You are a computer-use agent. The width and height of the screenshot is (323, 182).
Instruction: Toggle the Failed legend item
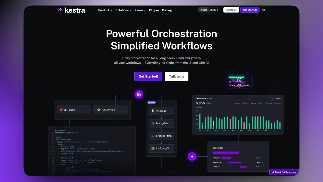(245, 103)
